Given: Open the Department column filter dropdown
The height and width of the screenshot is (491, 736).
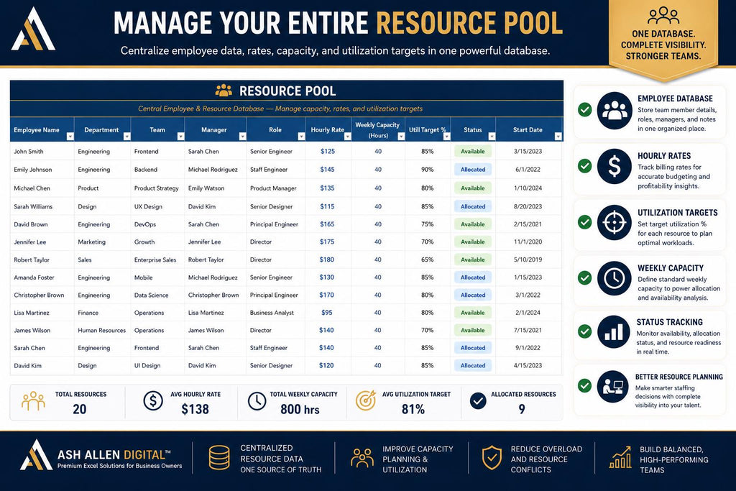Looking at the screenshot, I should tap(126, 137).
